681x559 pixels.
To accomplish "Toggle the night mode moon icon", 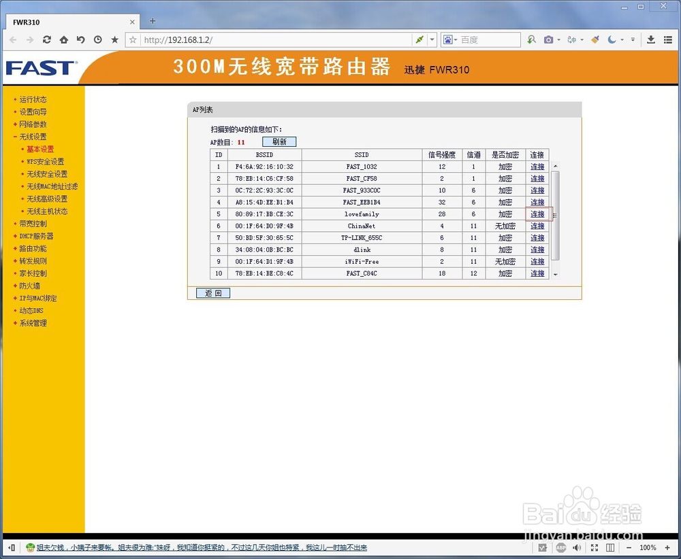I will (612, 40).
